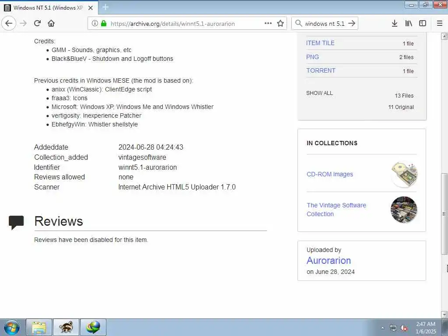Click the Reviews speech bubble icon

16,222
